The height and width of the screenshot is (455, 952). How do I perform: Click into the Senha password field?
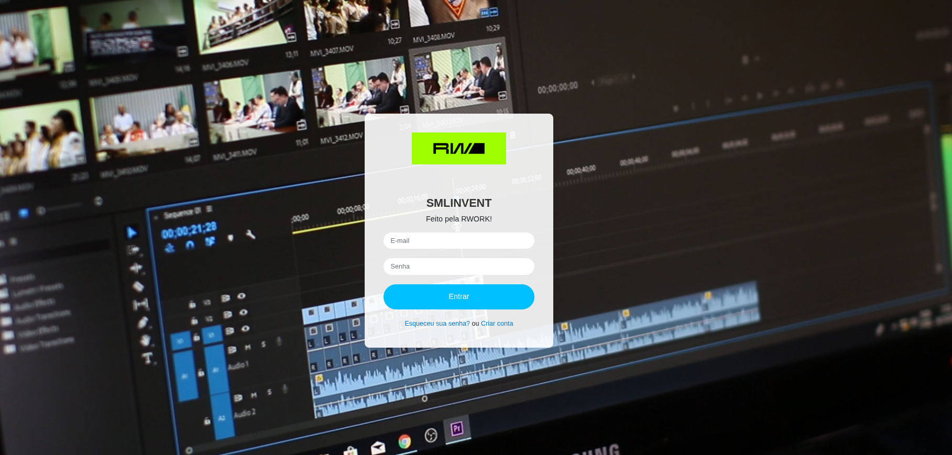click(458, 267)
